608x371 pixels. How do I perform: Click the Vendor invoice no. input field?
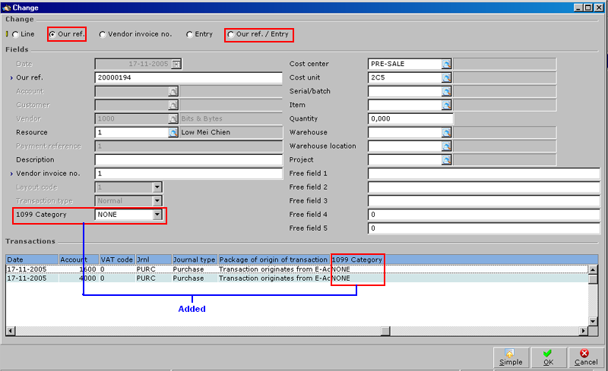coord(188,174)
